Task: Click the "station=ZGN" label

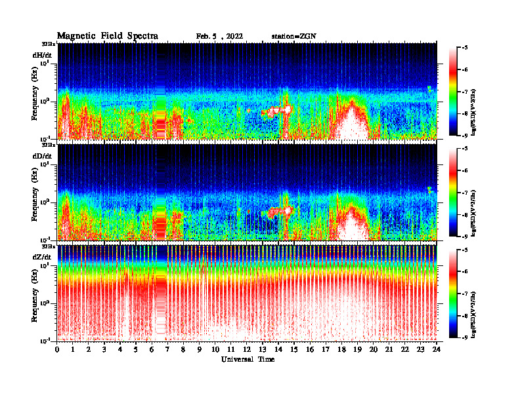Action: click(294, 37)
